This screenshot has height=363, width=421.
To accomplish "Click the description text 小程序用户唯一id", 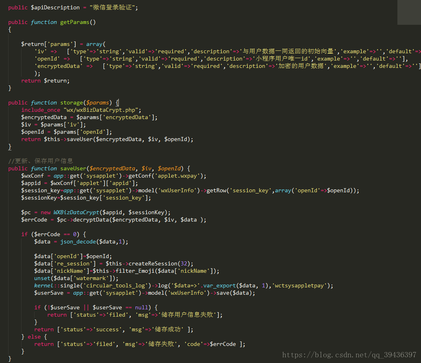I will tap(281, 59).
